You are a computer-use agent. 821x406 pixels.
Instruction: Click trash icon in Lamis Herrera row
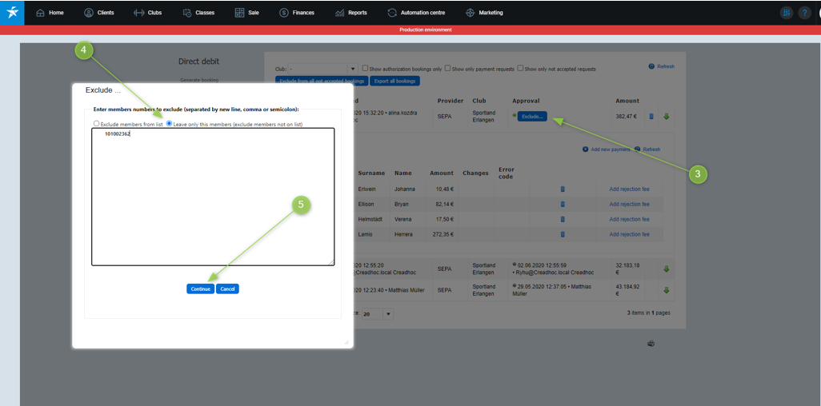(562, 234)
